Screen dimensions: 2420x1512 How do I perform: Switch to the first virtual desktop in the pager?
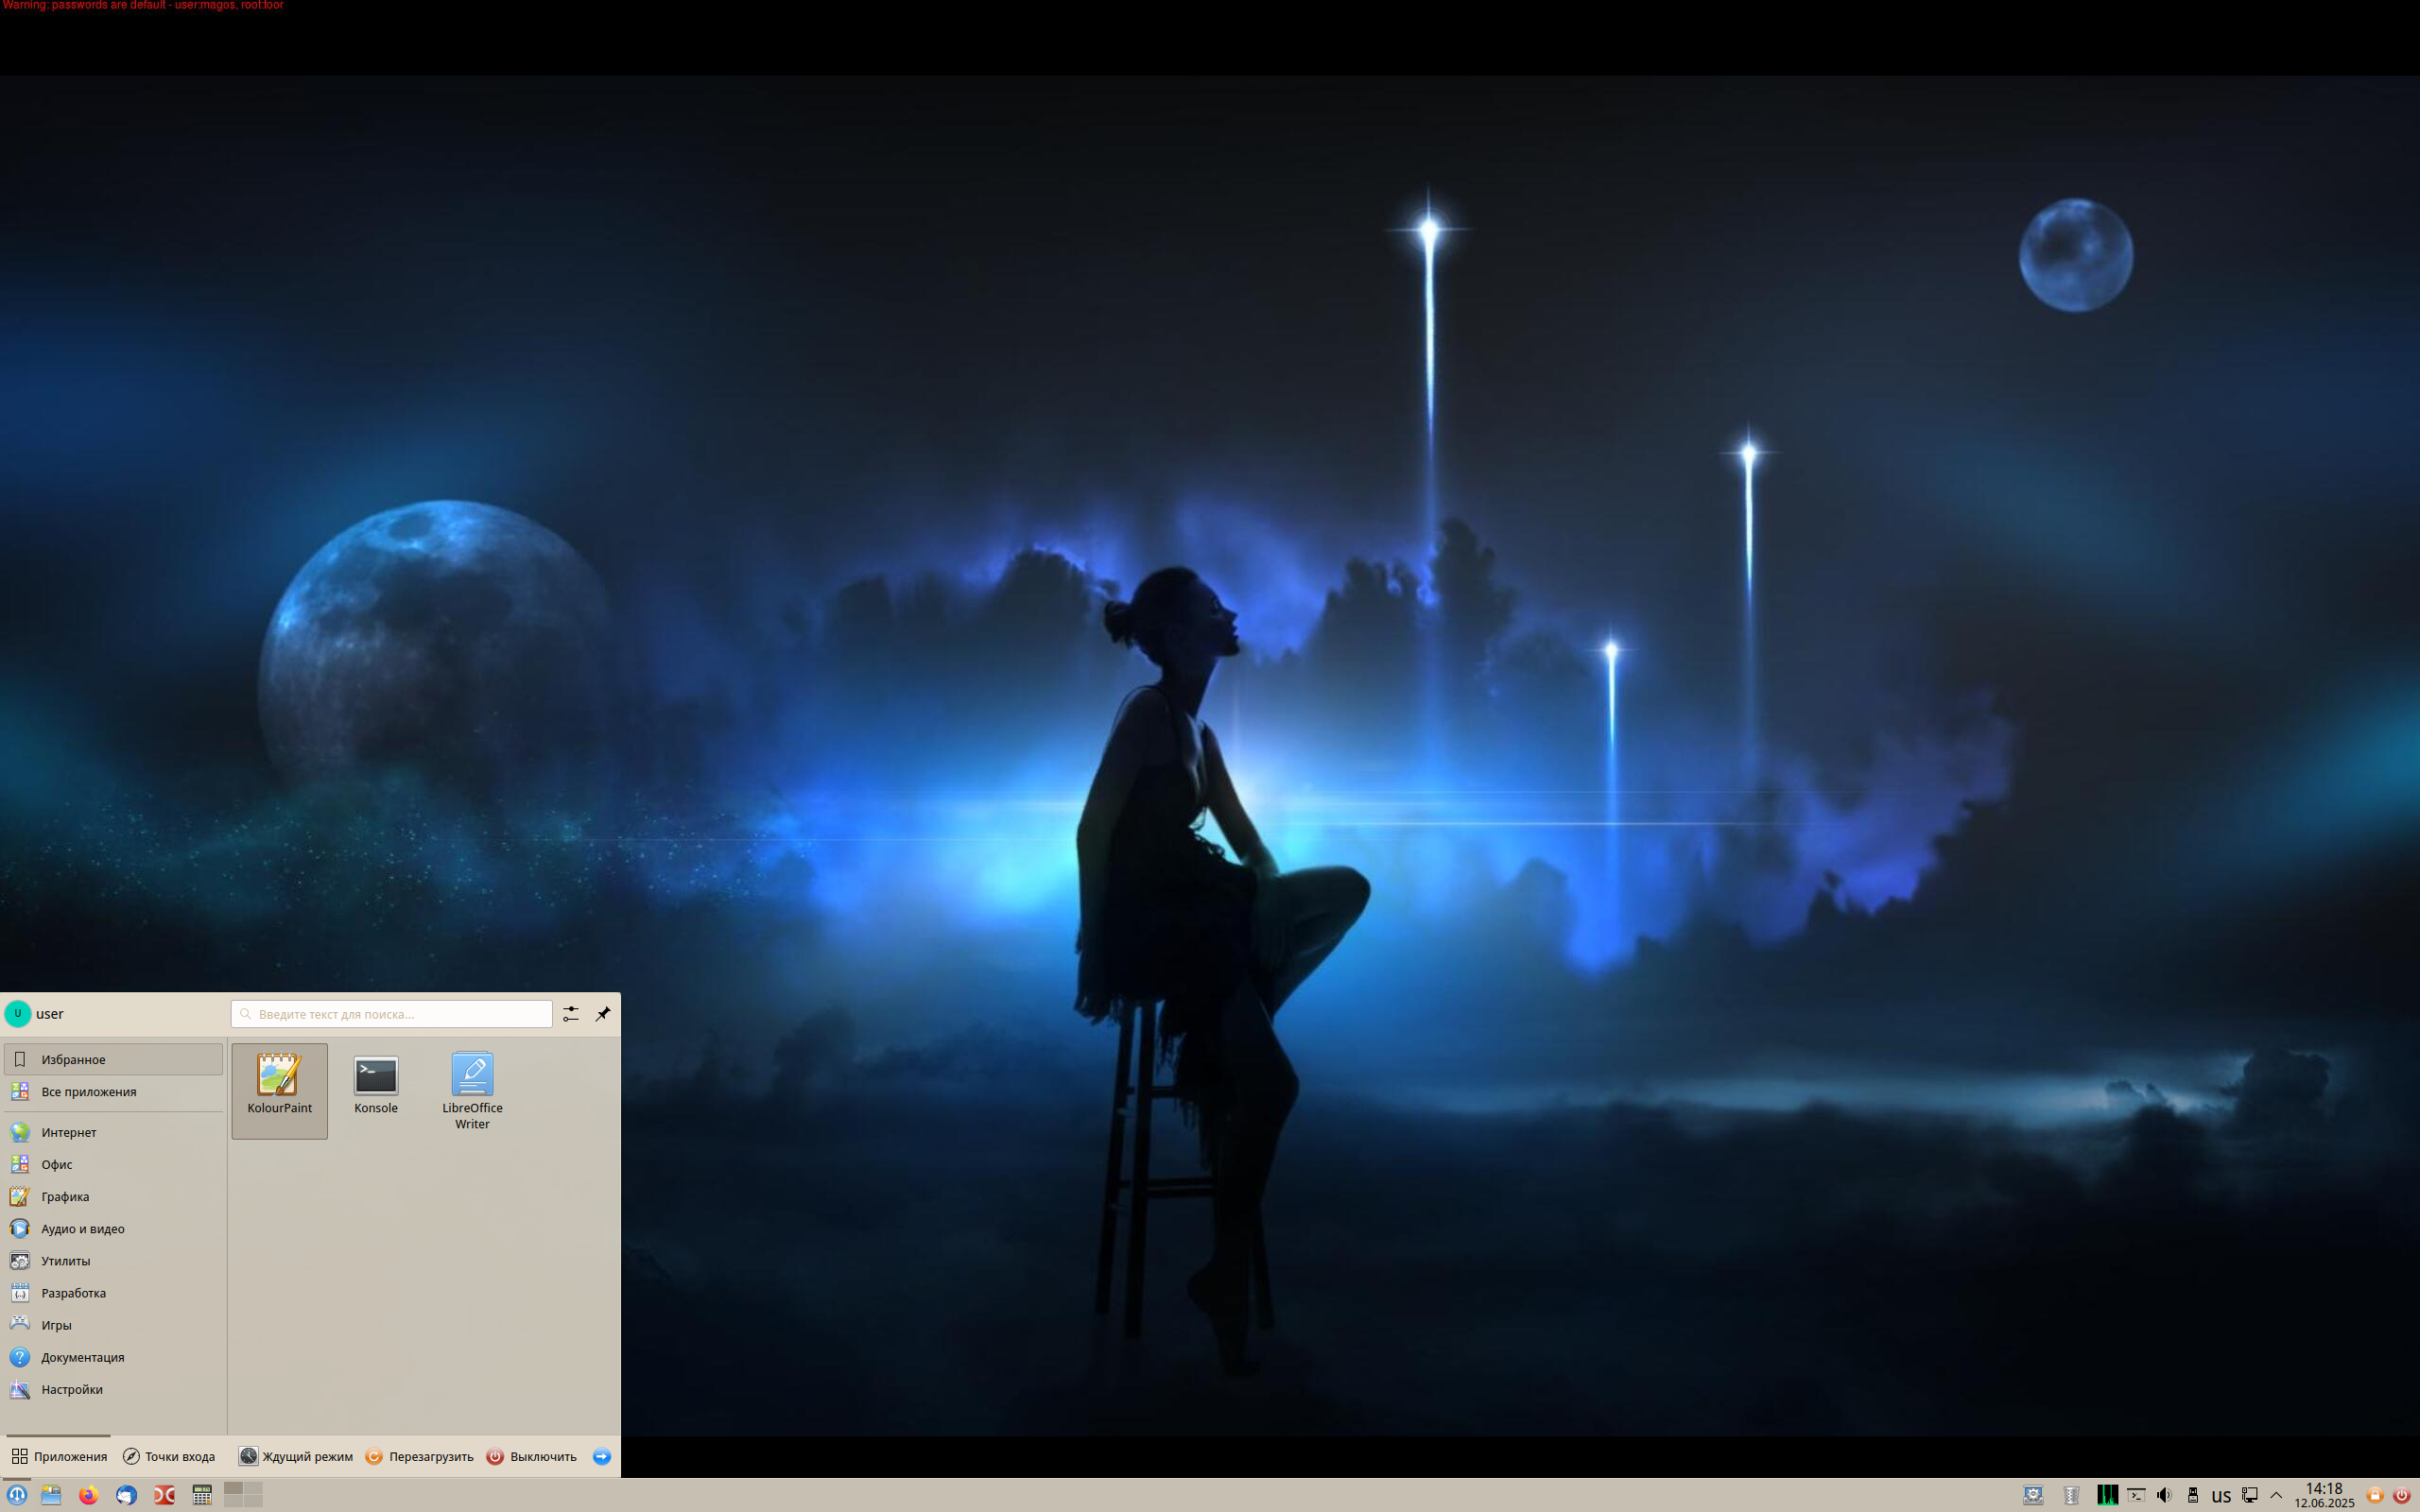point(233,1489)
